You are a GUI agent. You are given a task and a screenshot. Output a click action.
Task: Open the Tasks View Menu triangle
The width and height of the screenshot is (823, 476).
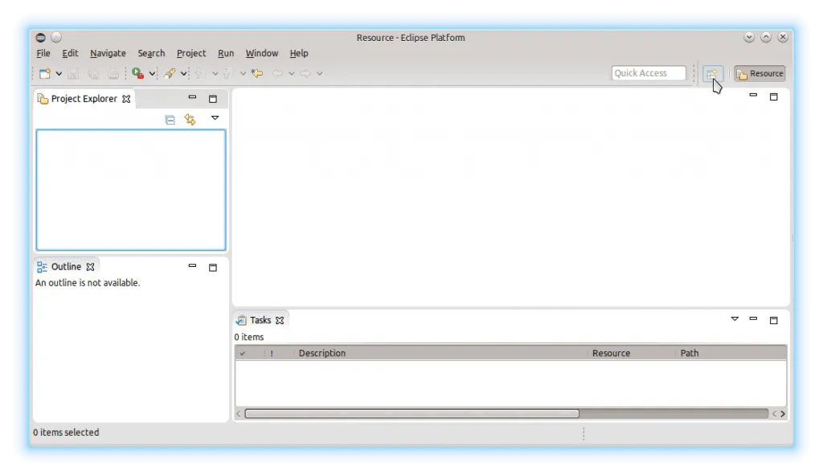coord(735,319)
